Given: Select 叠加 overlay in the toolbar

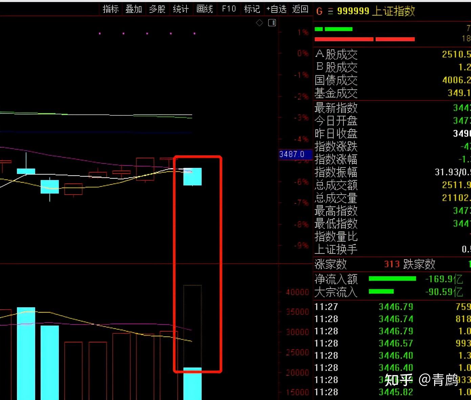Looking at the screenshot, I should pyautogui.click(x=134, y=9).
